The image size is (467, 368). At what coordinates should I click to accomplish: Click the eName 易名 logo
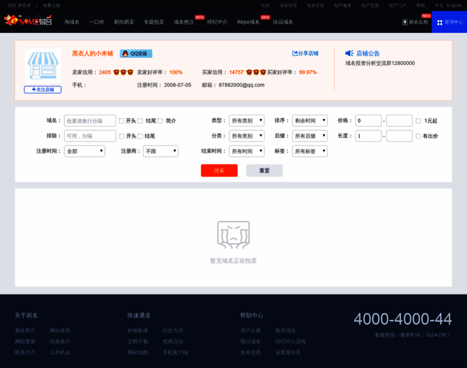28,20
